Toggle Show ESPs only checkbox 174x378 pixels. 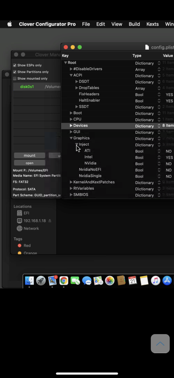click(15, 65)
